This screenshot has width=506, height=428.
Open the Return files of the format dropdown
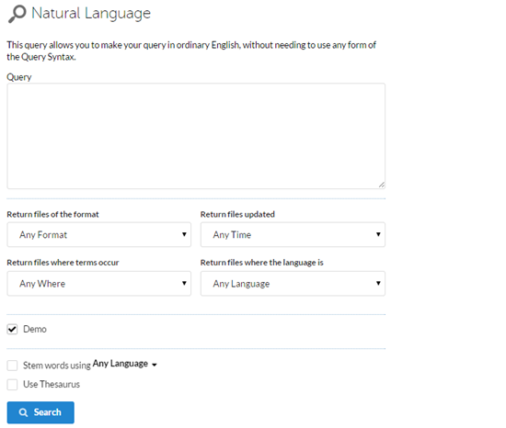[99, 234]
